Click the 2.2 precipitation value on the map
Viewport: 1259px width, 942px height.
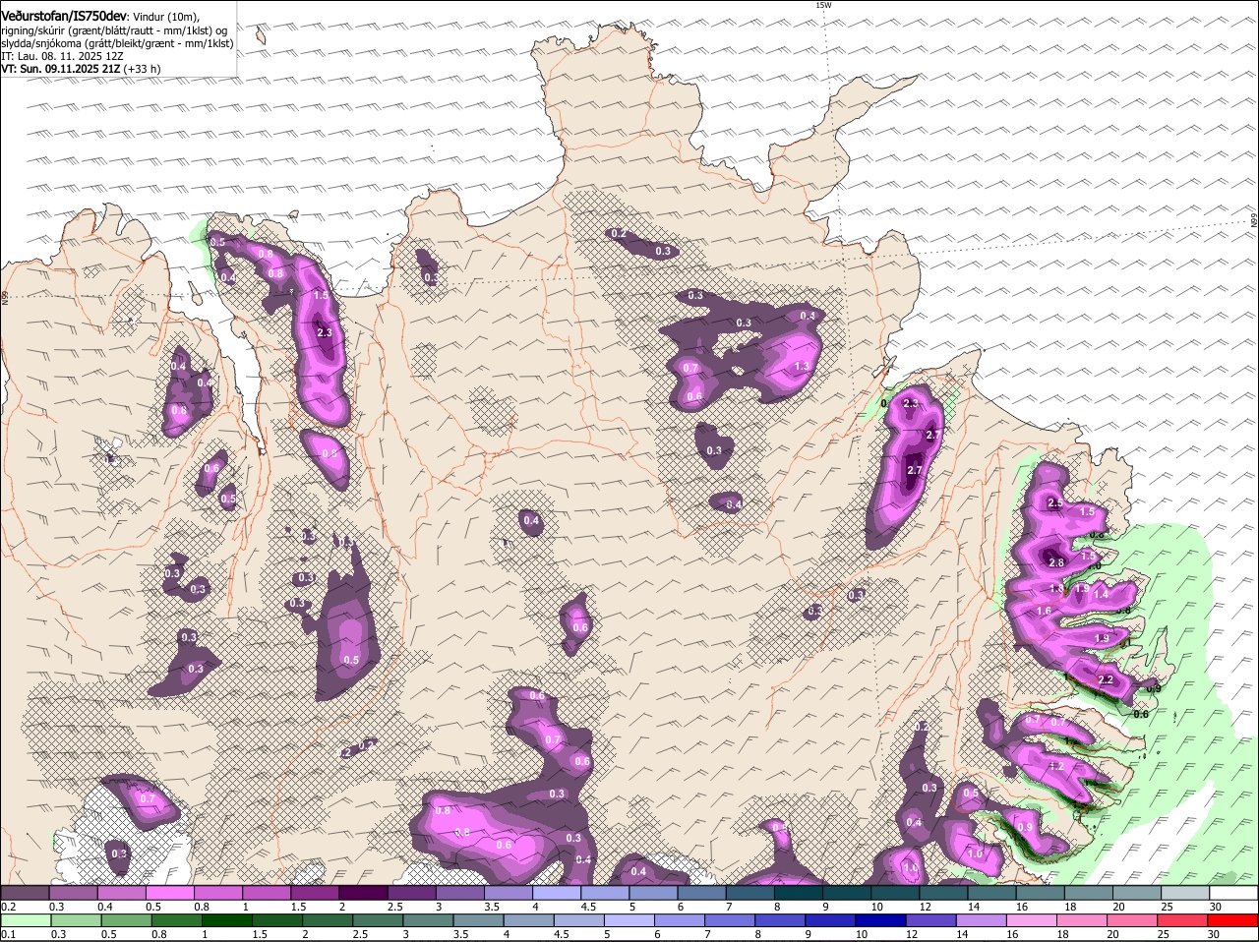click(1105, 679)
